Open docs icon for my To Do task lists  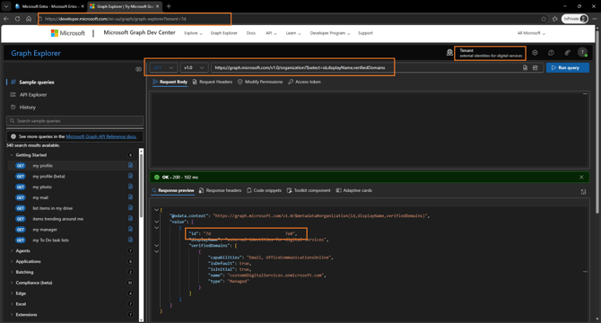(x=130, y=240)
